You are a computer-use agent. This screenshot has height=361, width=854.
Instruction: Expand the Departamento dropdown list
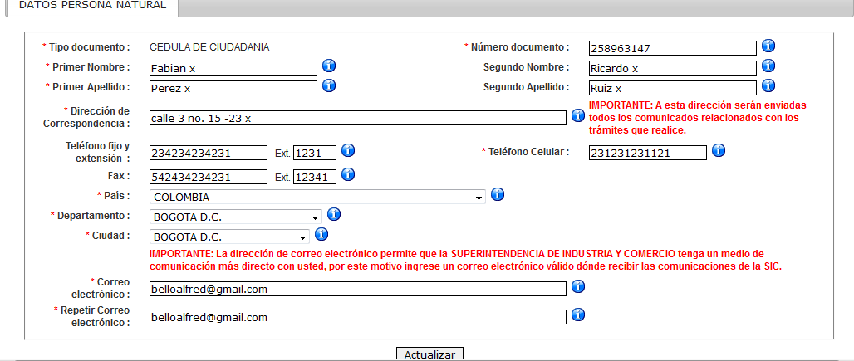point(236,217)
